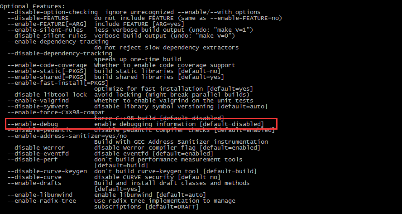Select the --enable-shared[=PKGS] flag
The width and height of the screenshot is (402, 214).
click(x=45, y=77)
